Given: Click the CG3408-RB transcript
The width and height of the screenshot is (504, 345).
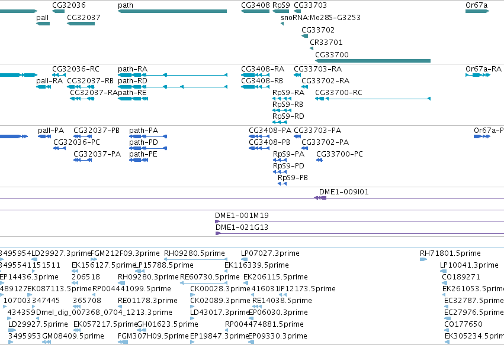Looking at the screenshot, I should pos(255,87).
